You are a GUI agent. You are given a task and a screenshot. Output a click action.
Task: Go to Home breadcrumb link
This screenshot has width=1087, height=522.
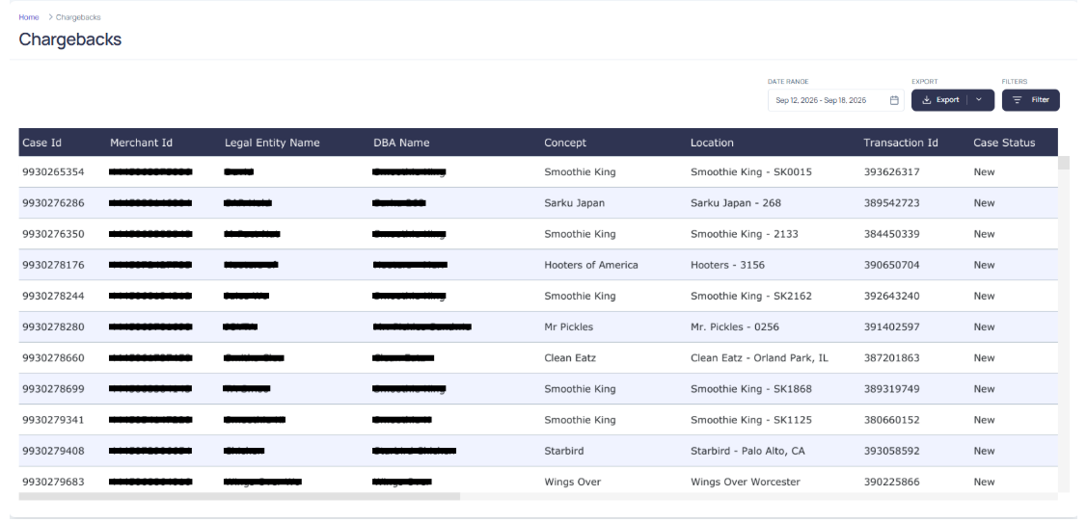(28, 17)
